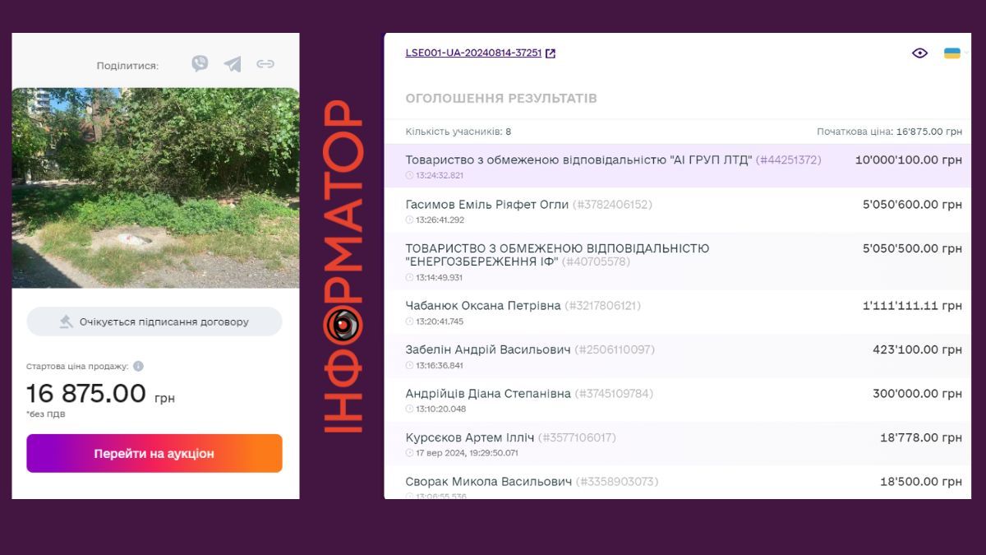Open the land plot photo
This screenshot has height=555, width=986.
pyautogui.click(x=155, y=187)
